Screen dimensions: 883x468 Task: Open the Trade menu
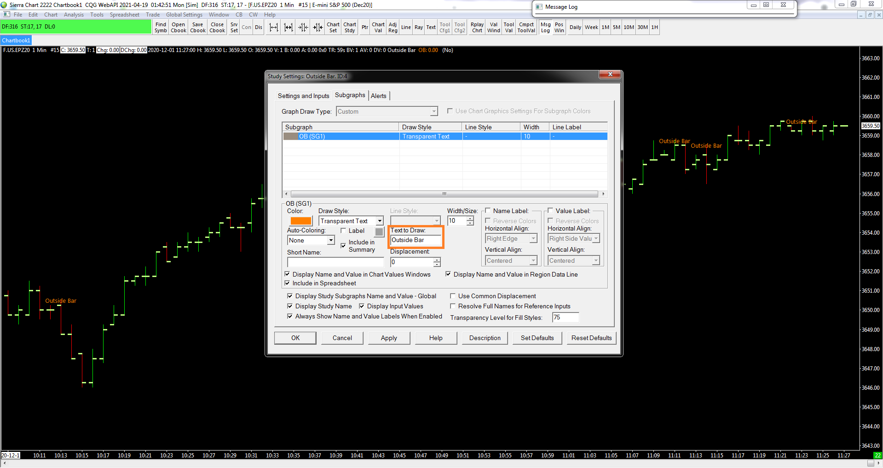(x=153, y=15)
